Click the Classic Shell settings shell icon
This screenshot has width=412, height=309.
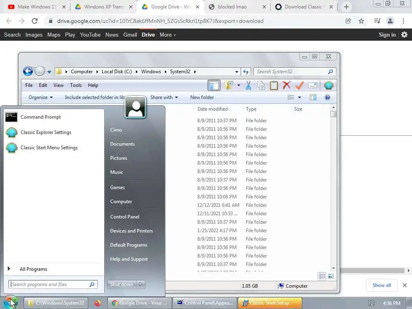(328, 85)
